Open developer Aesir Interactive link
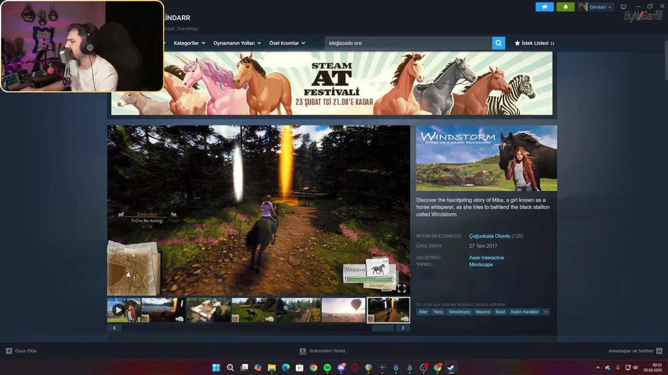The image size is (668, 375). (486, 258)
